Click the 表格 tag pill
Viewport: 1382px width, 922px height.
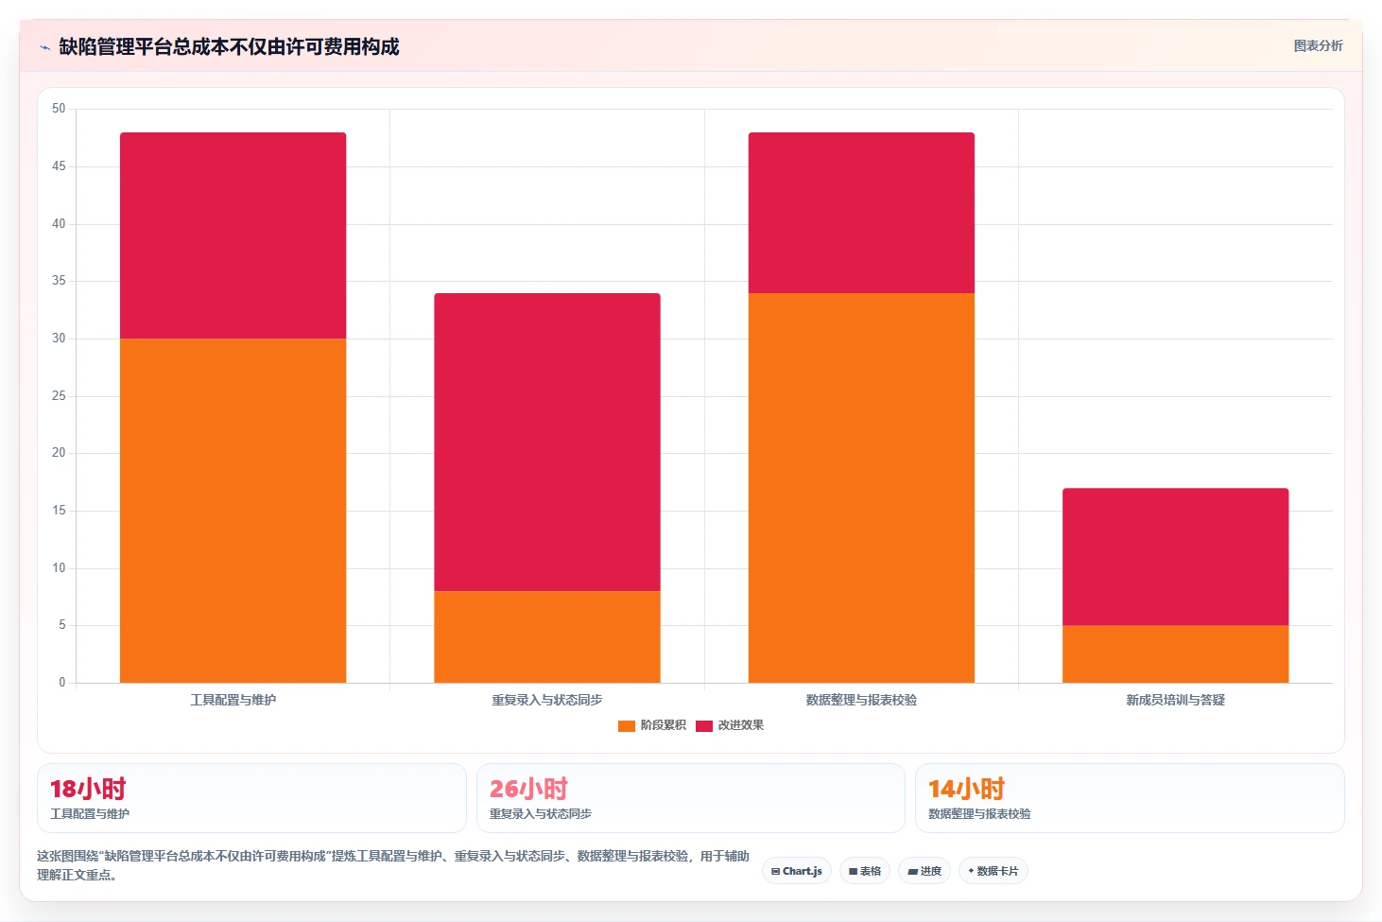pos(865,871)
